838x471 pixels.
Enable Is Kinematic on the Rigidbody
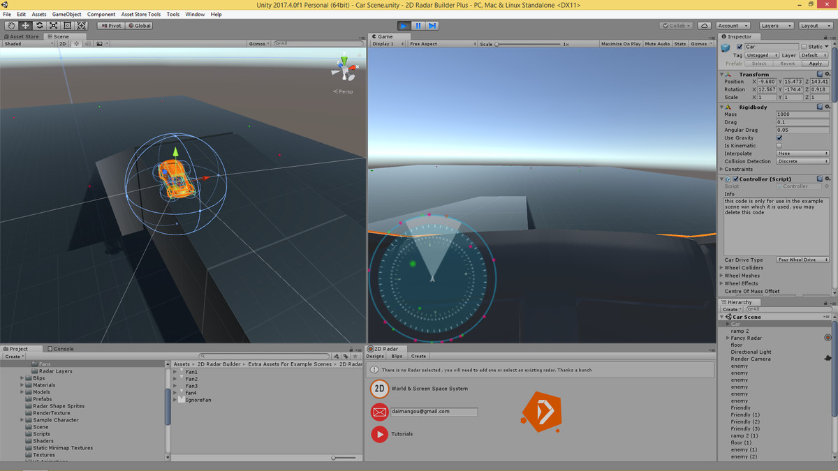tap(779, 145)
